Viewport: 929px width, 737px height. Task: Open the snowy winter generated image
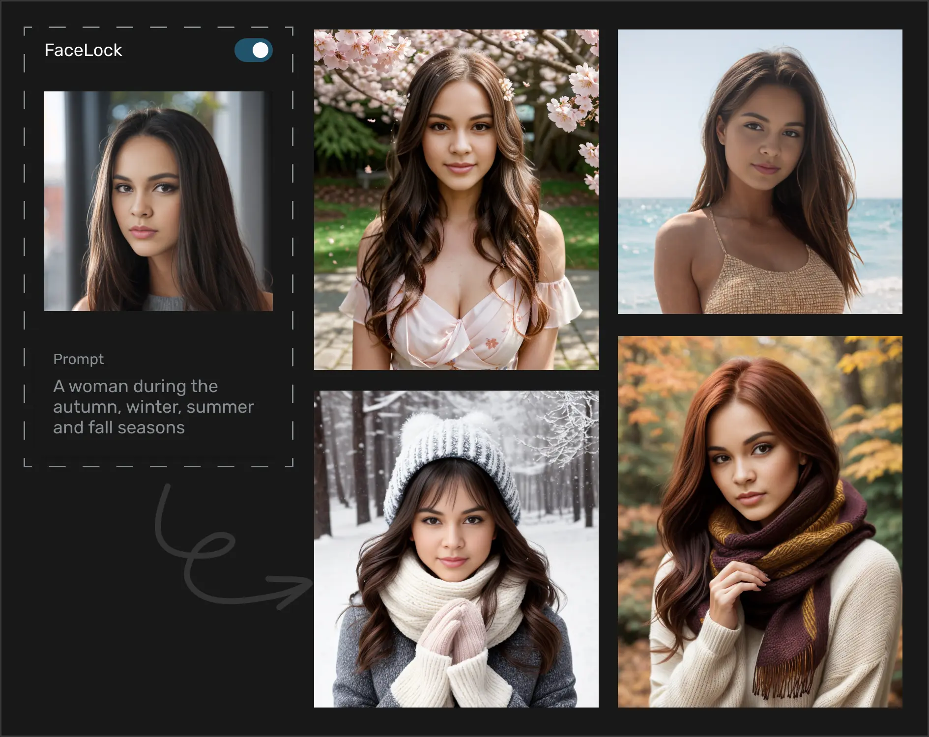[x=456, y=549]
